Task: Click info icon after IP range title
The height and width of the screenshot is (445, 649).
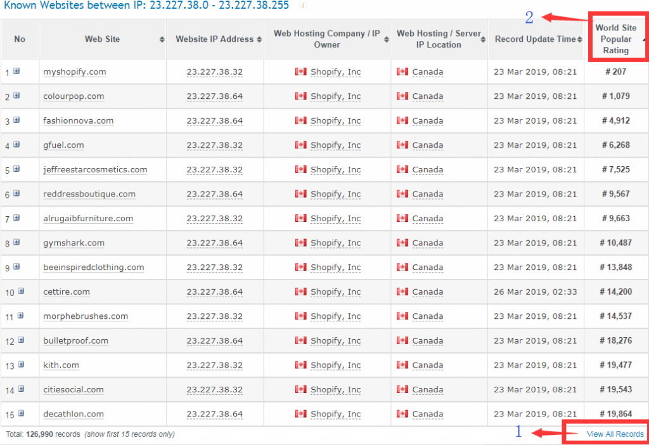Action: click(304, 5)
